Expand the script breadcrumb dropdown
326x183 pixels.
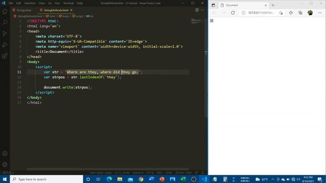click(x=77, y=16)
